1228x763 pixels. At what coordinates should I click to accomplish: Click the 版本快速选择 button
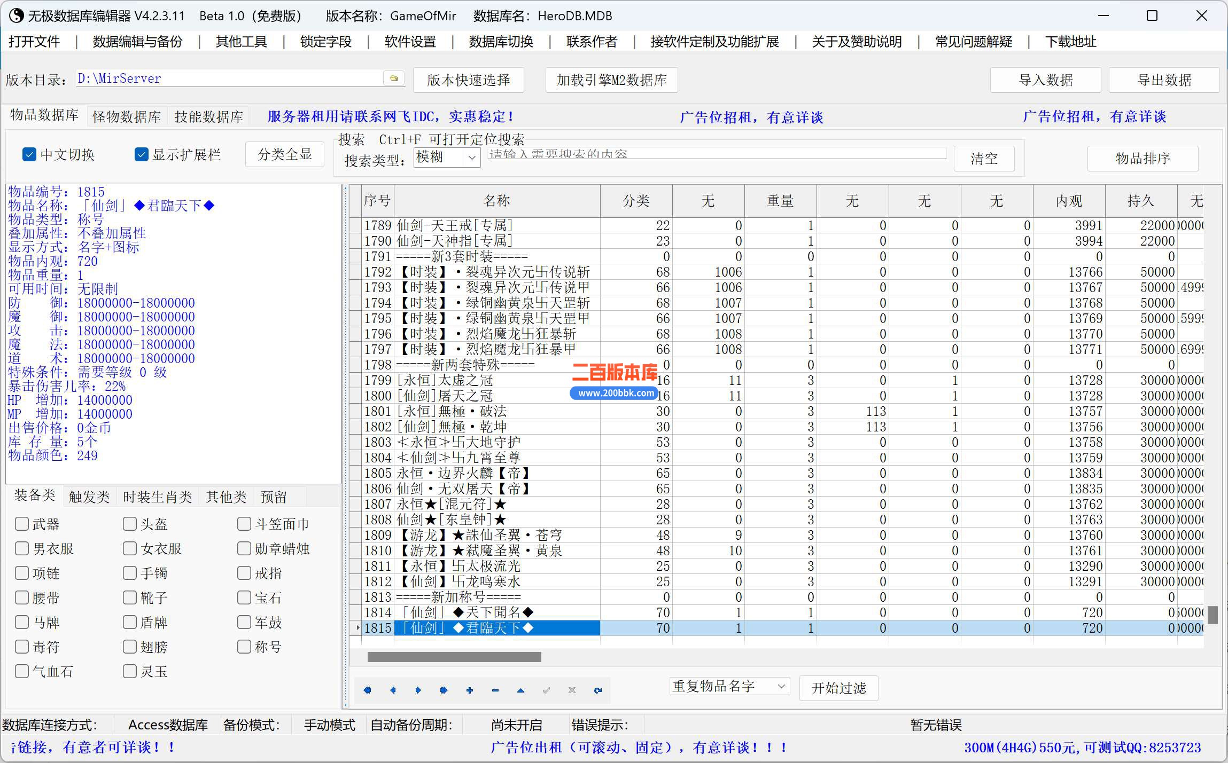click(x=469, y=80)
